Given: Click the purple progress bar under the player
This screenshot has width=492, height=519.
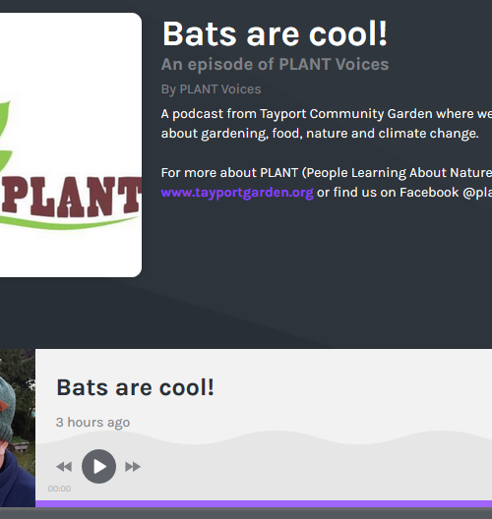Looking at the screenshot, I should pyautogui.click(x=264, y=504).
